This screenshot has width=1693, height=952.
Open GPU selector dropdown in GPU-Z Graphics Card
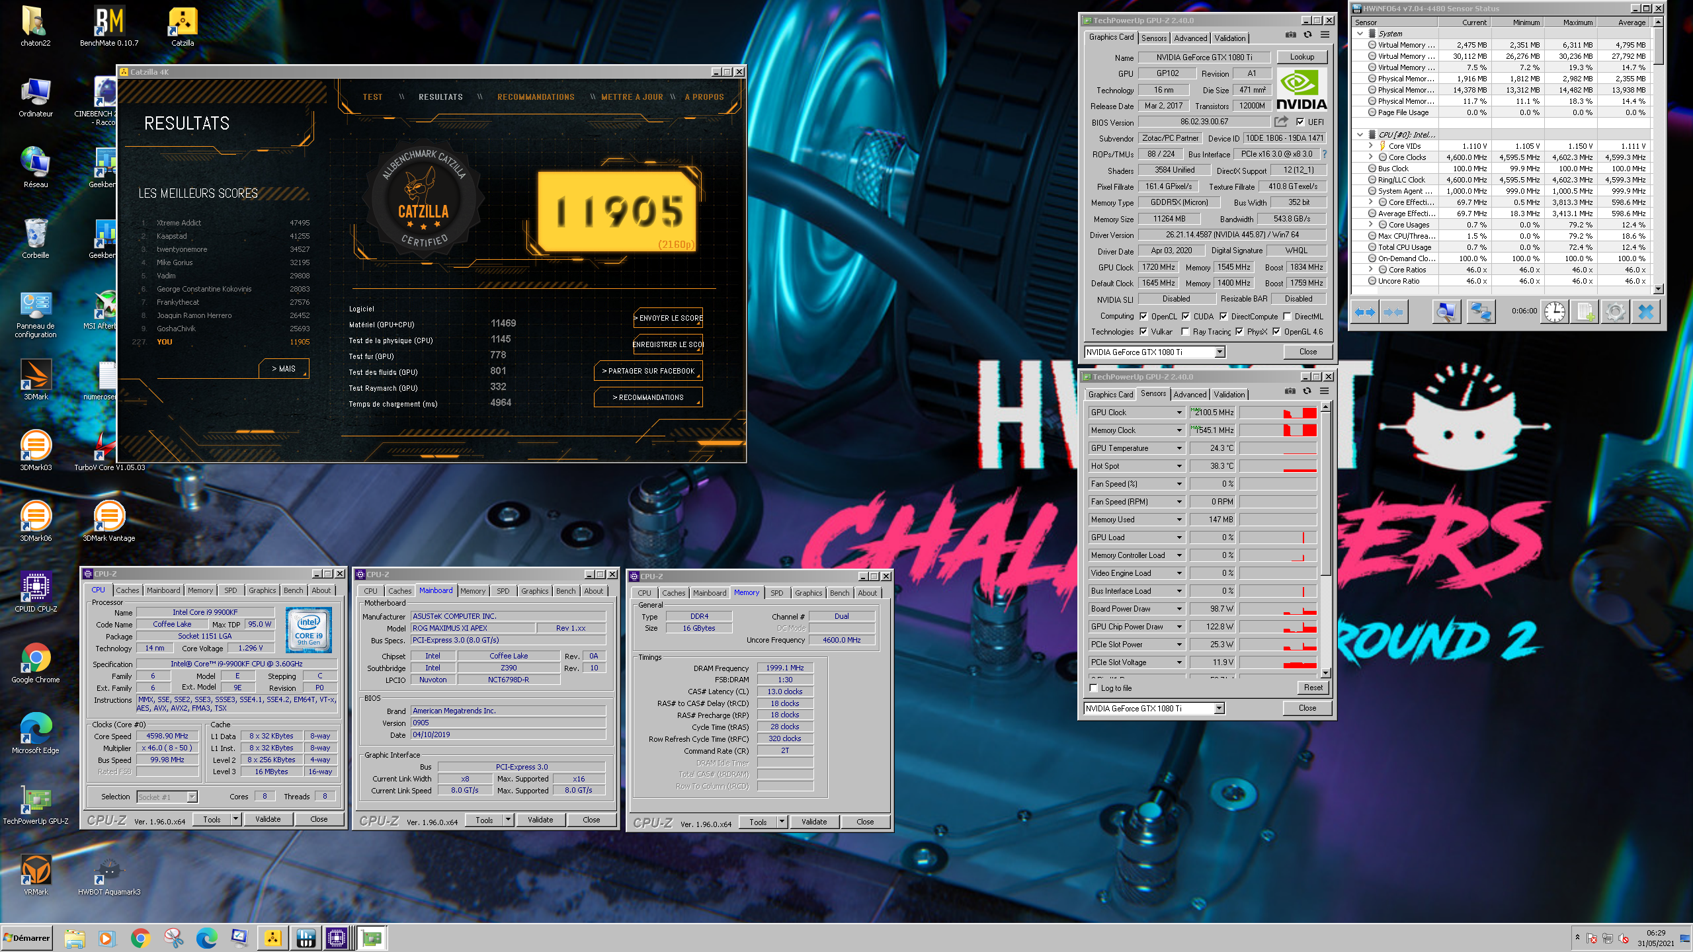click(1219, 352)
